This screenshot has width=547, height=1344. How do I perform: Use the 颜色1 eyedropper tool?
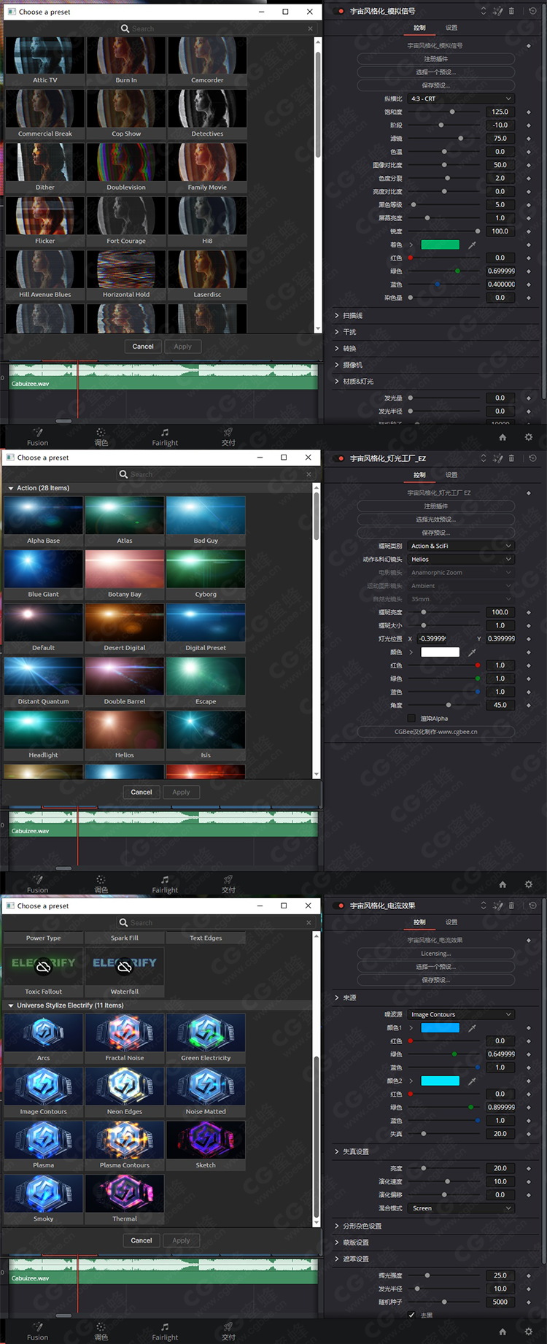point(472,1028)
